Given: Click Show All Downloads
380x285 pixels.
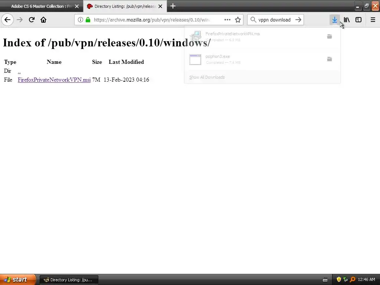Looking at the screenshot, I should [x=207, y=77].
